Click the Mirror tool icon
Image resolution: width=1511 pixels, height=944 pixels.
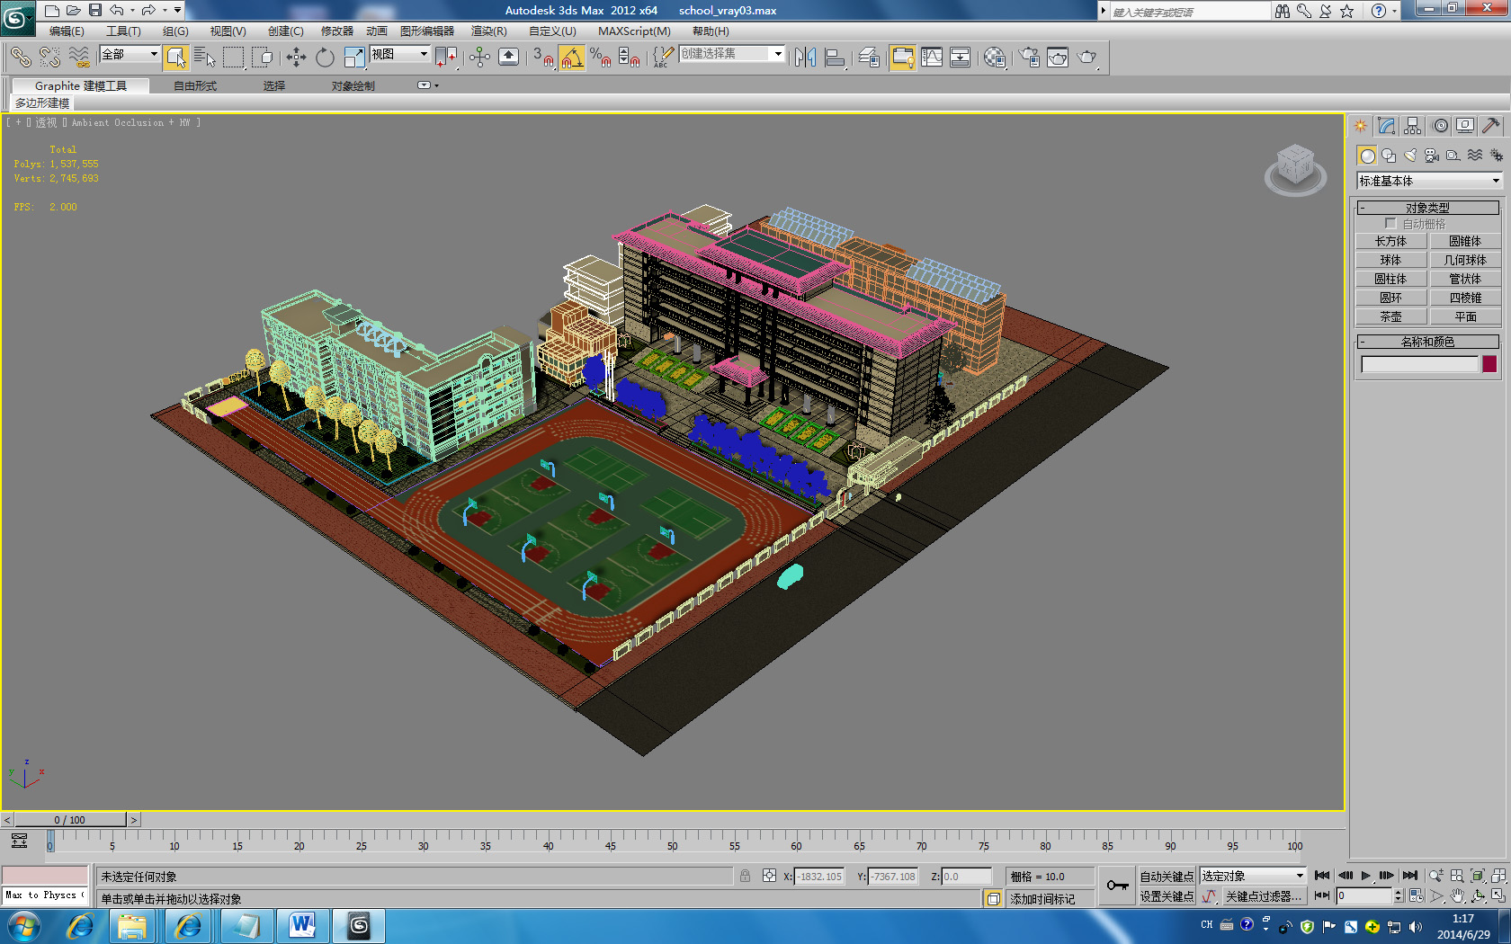(x=805, y=58)
